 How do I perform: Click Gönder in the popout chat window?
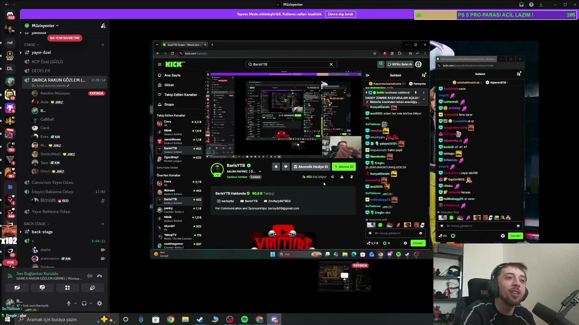[x=515, y=236]
